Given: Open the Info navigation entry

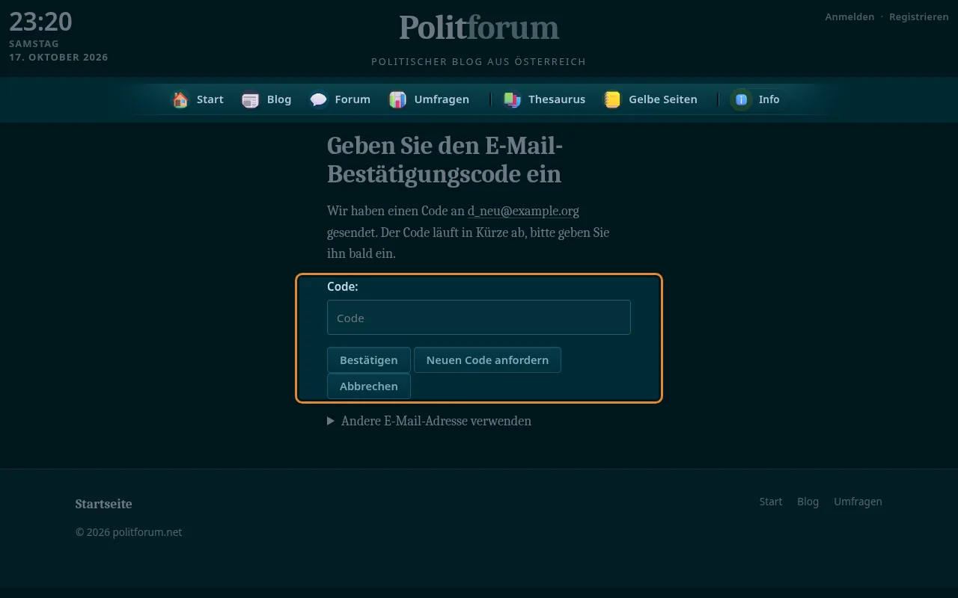Looking at the screenshot, I should pos(757,99).
